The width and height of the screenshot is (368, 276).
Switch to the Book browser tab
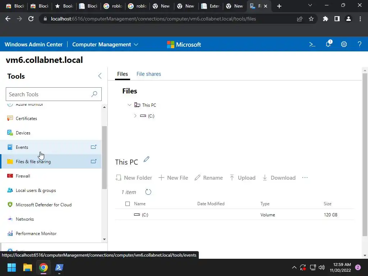pos(64,6)
